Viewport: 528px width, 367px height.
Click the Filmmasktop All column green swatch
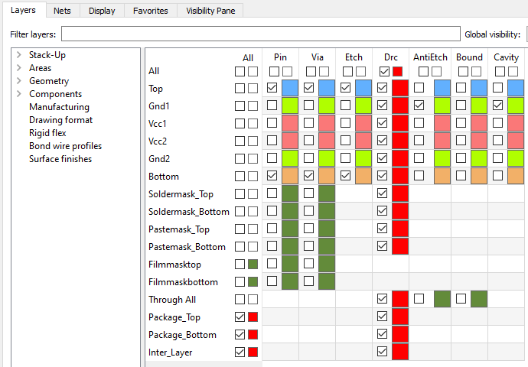pos(253,264)
